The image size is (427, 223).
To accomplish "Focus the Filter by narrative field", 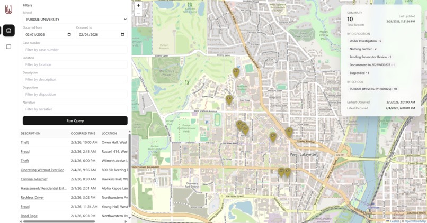I will (75, 109).
